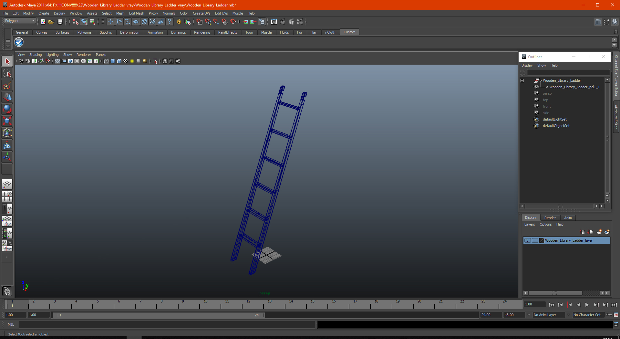The image size is (620, 339).
Task: Toggle textured display checker sphere icon
Action: [126, 61]
